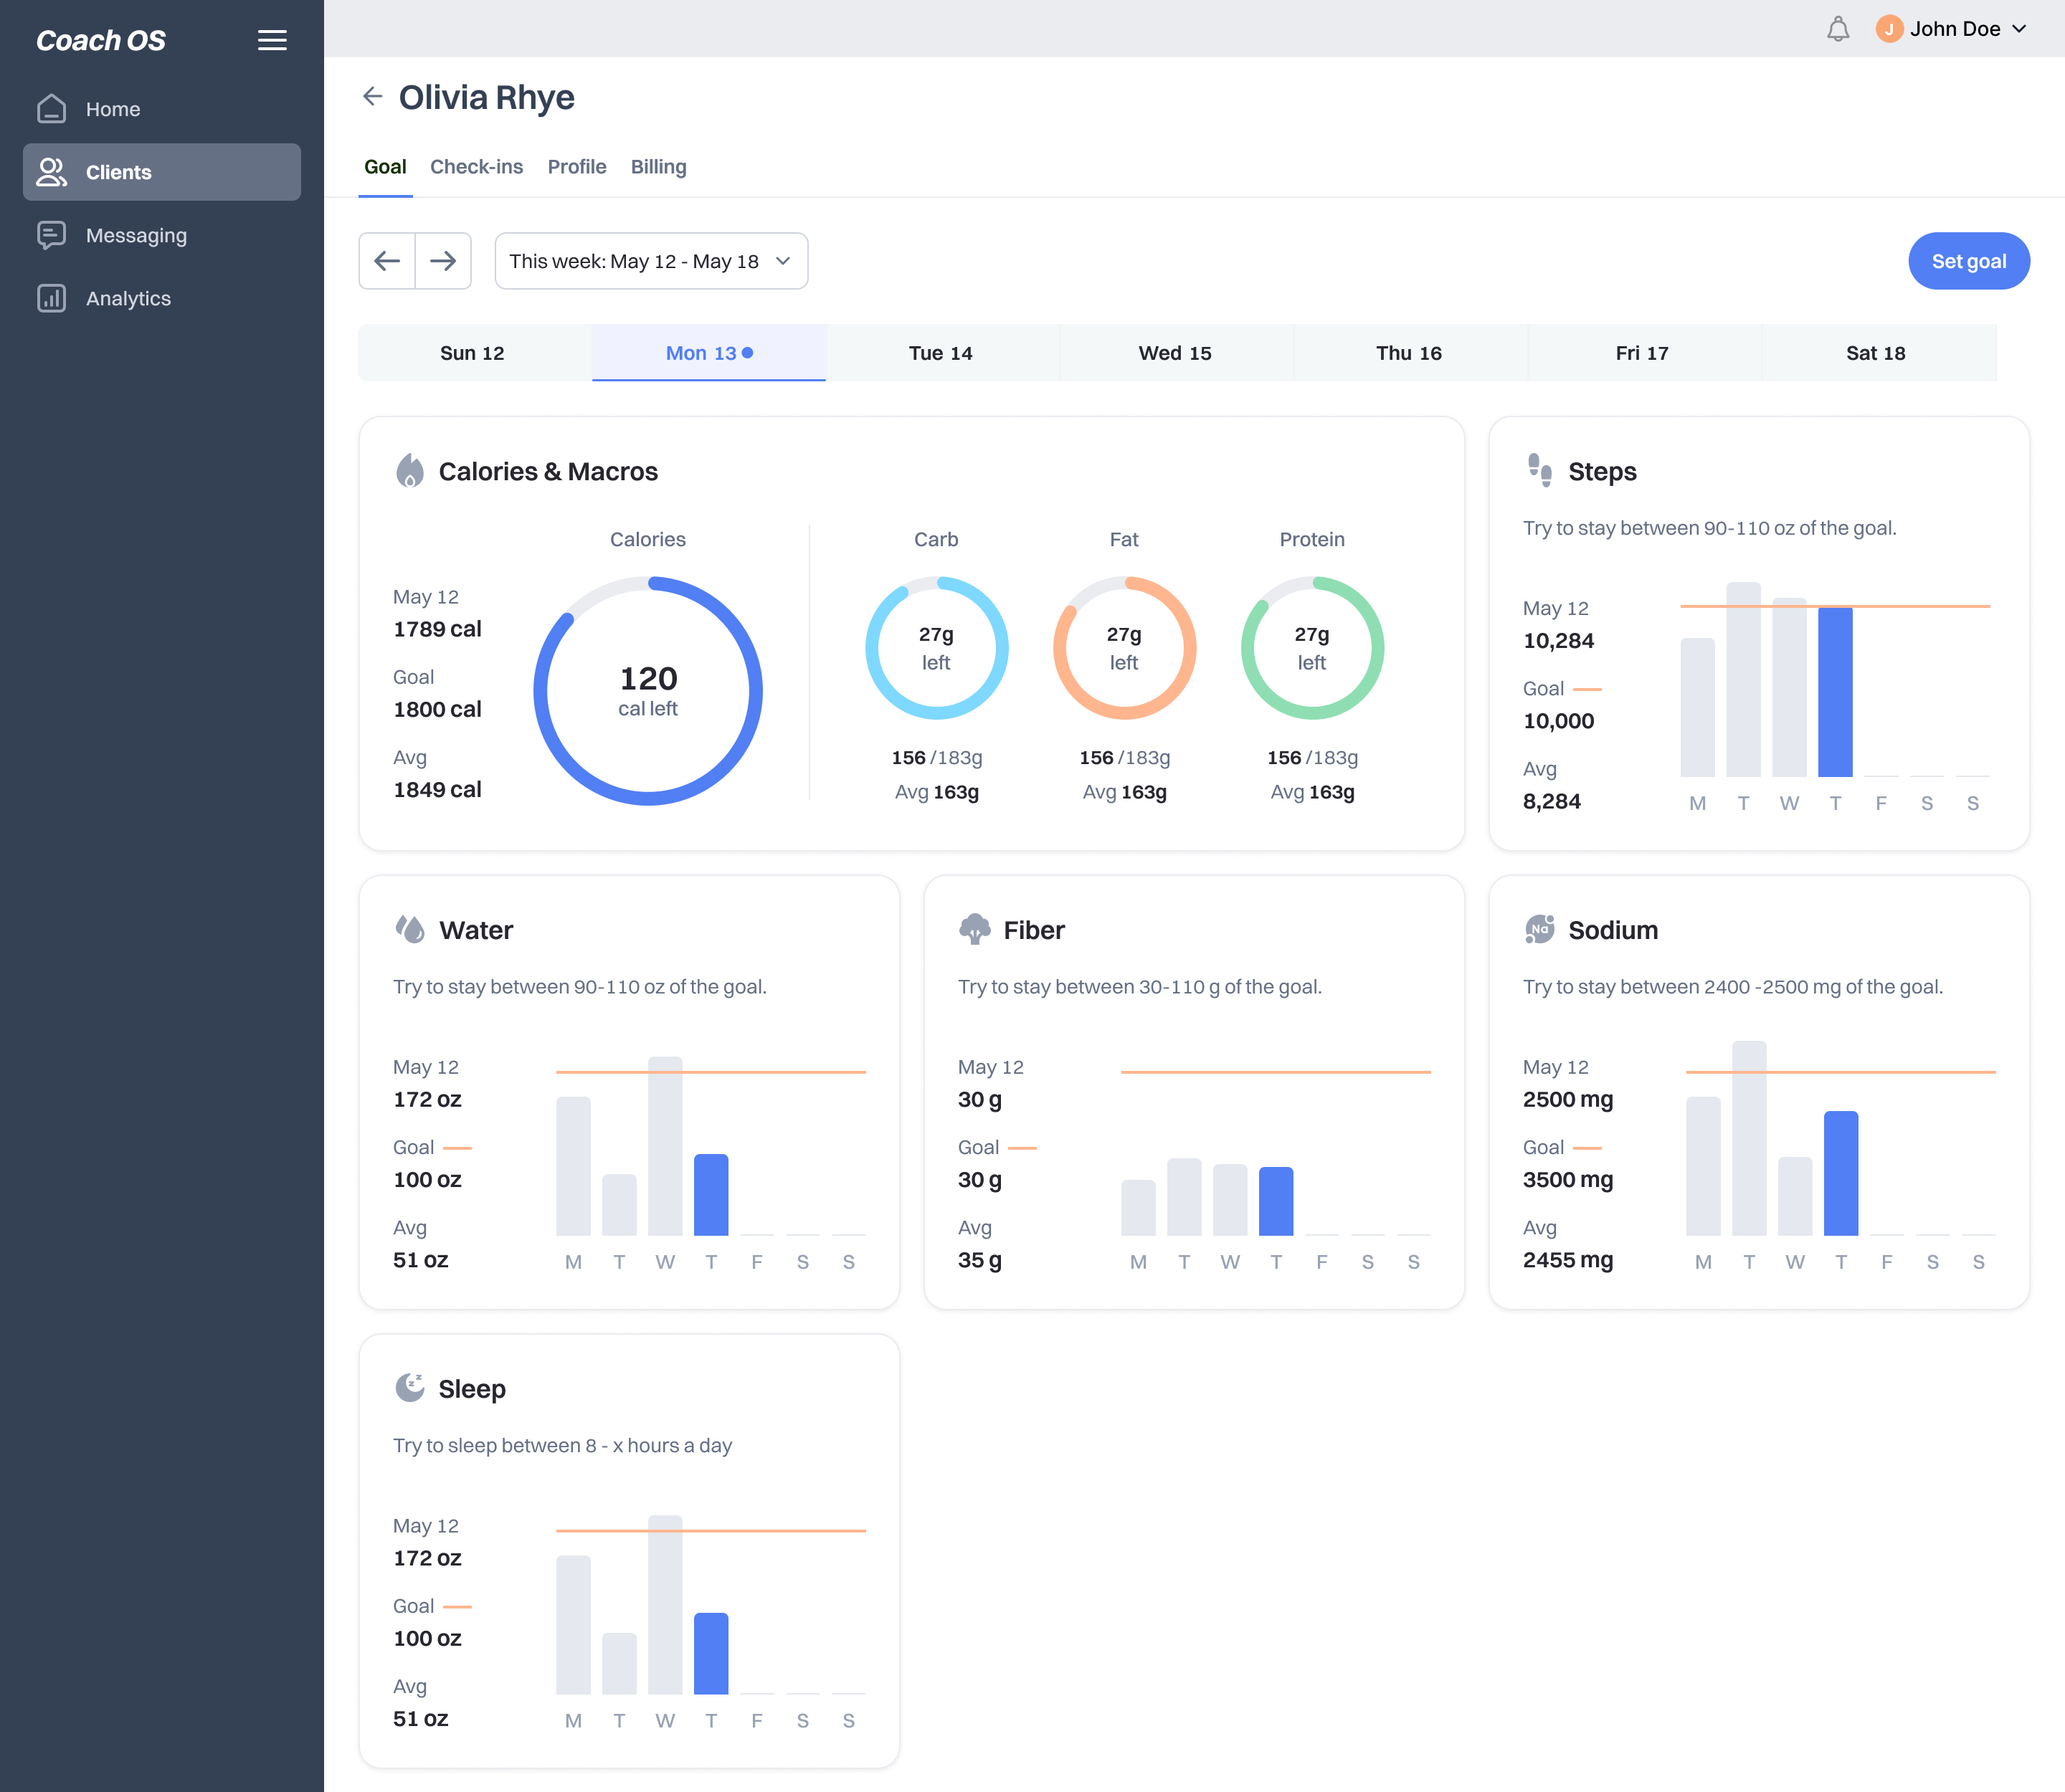Viewport: 2065px width, 1792px height.
Task: Go to the next week arrow
Action: click(443, 261)
